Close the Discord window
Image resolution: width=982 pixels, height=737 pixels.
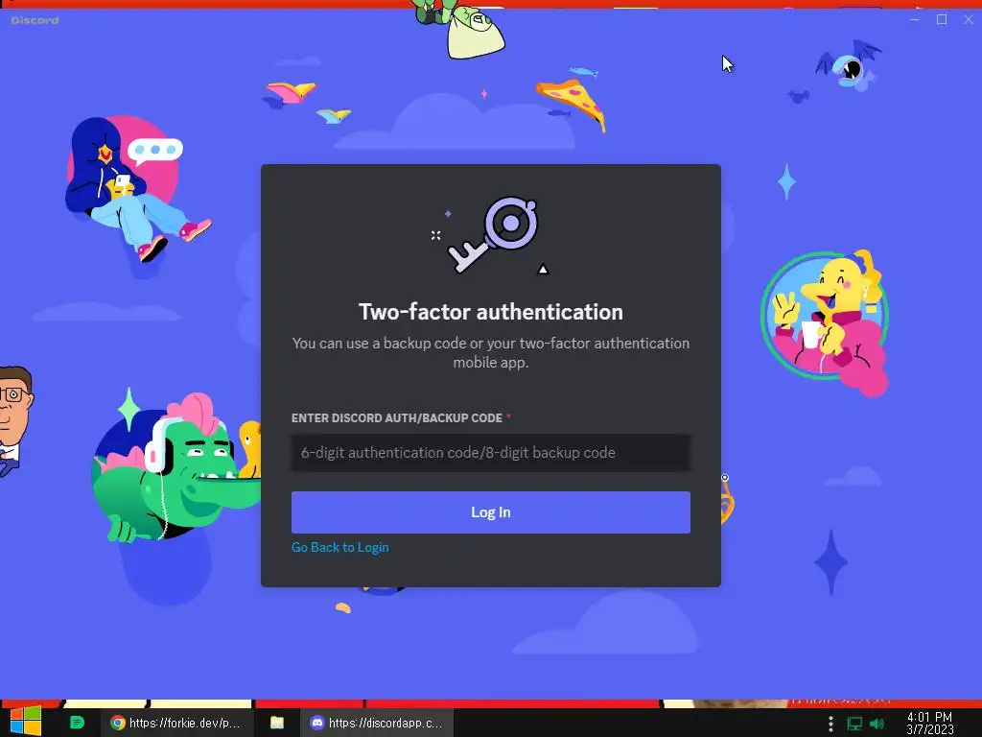(x=969, y=19)
